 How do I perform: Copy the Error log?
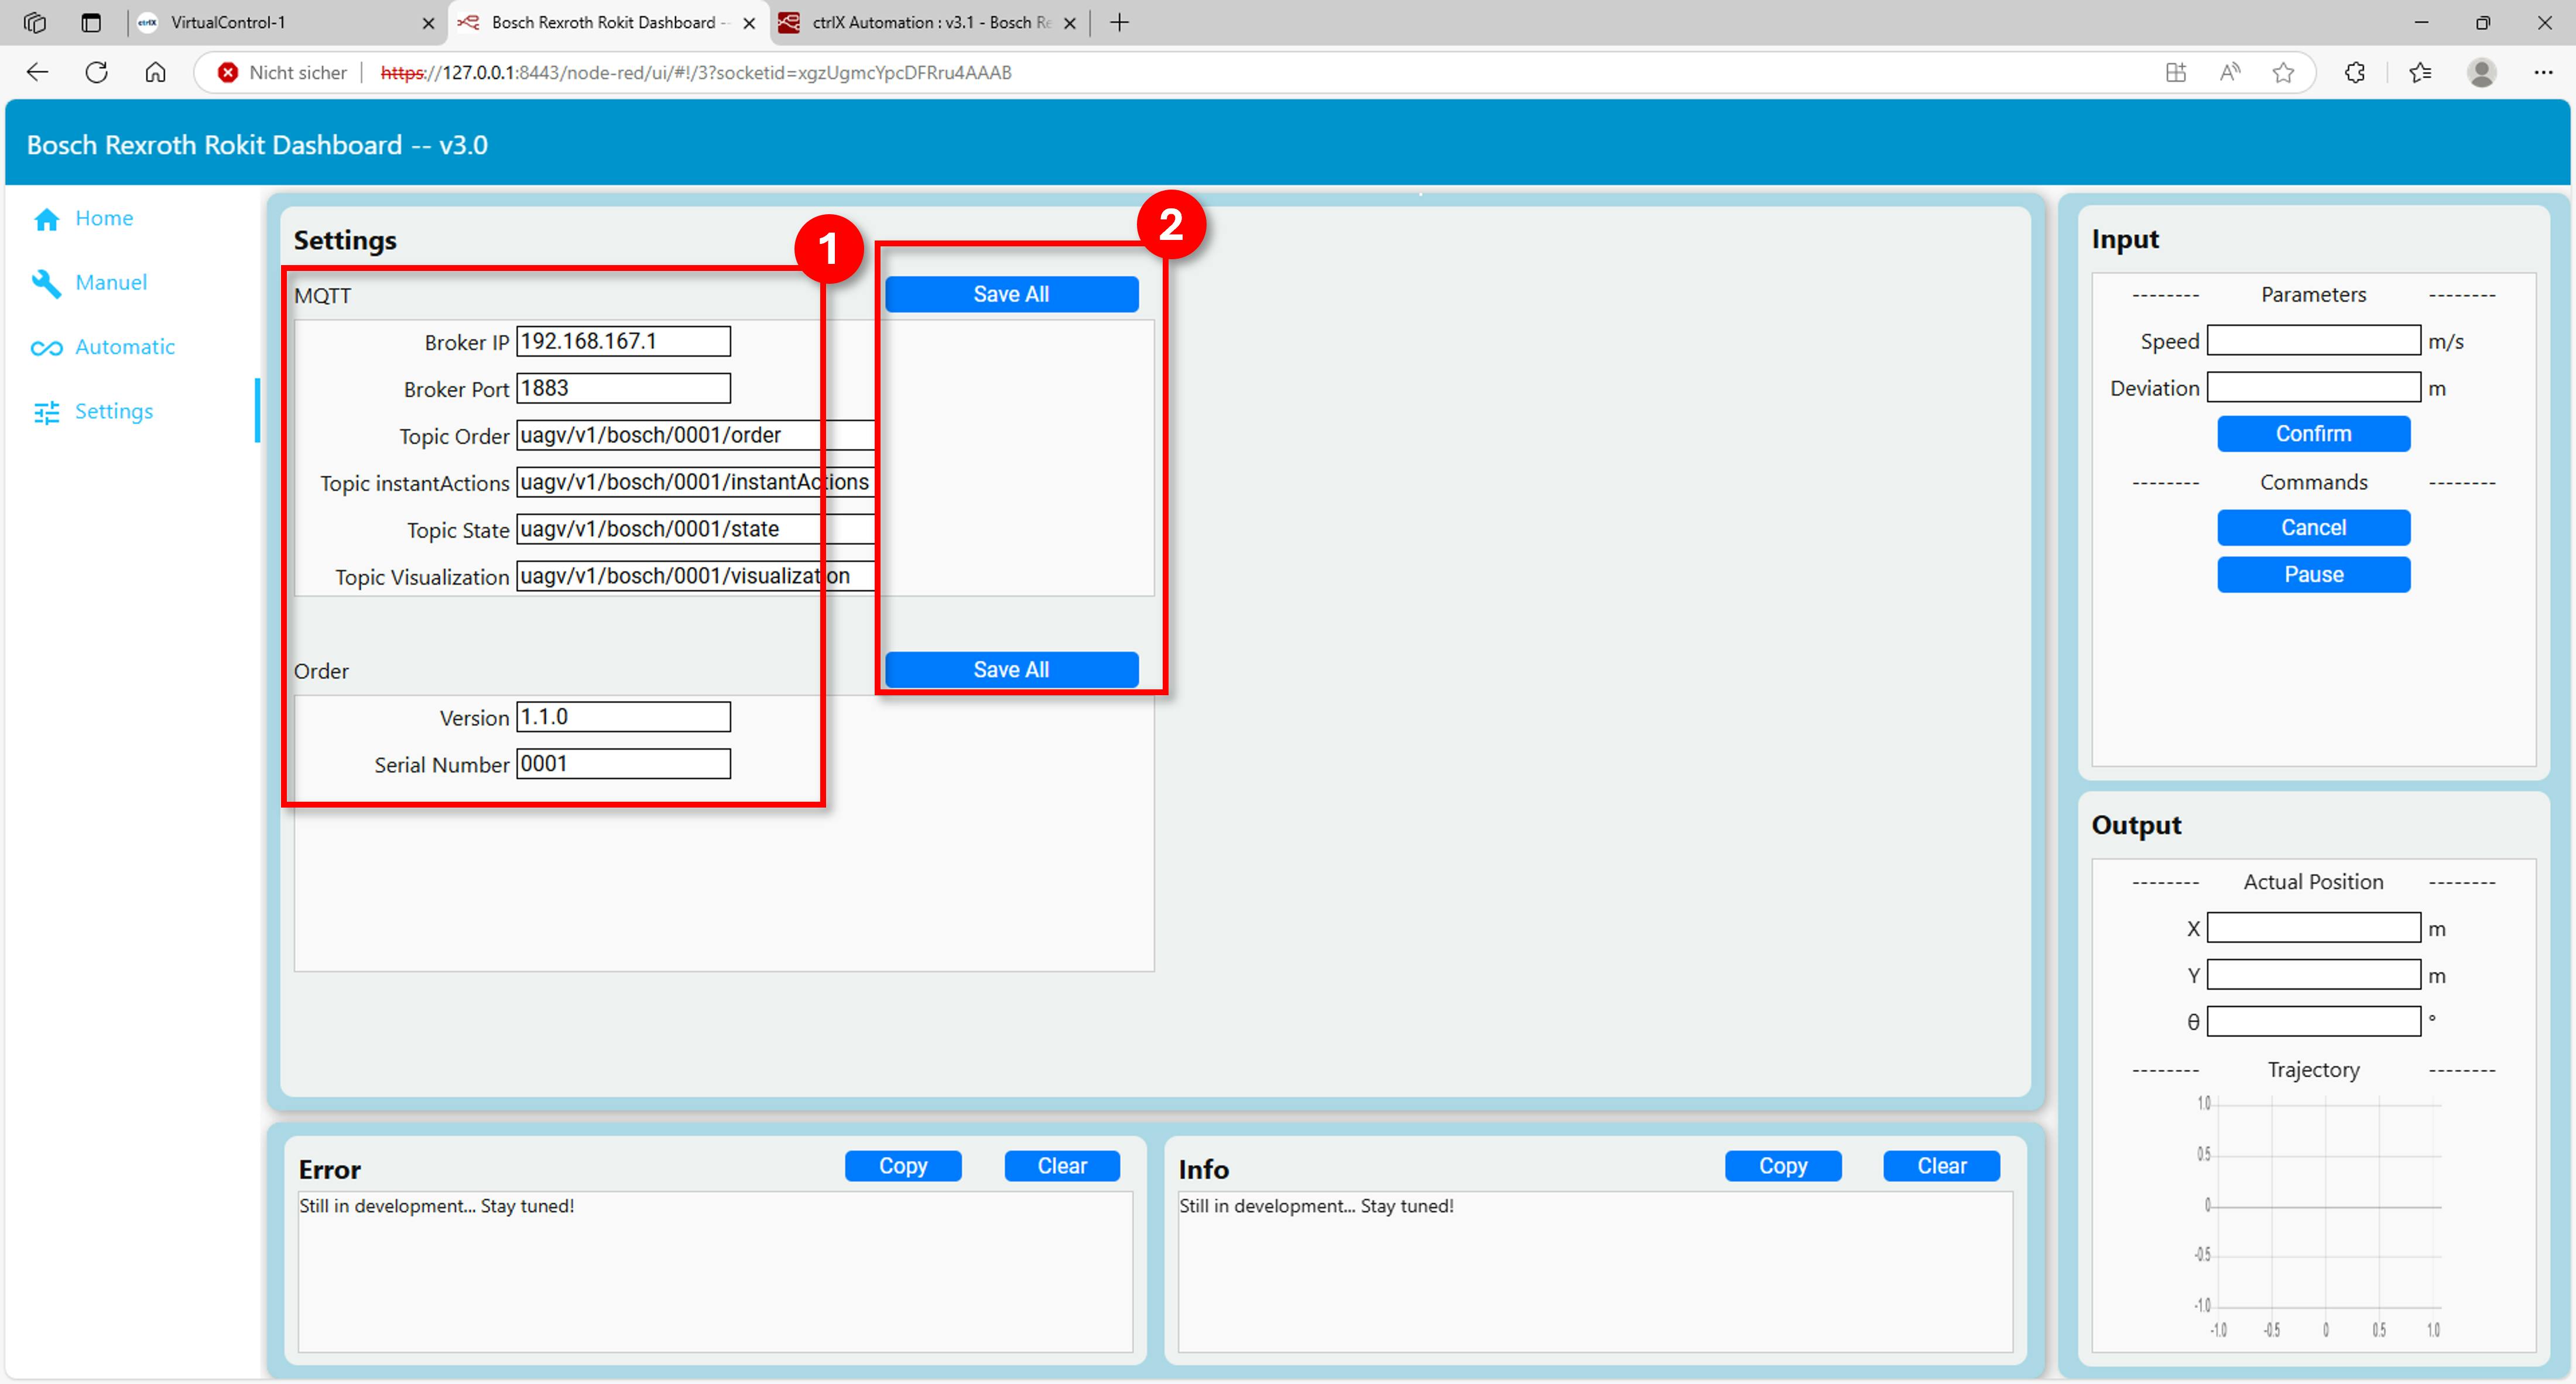click(x=903, y=1165)
